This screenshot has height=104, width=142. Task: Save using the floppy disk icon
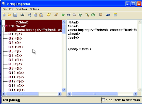[x=15, y=15]
